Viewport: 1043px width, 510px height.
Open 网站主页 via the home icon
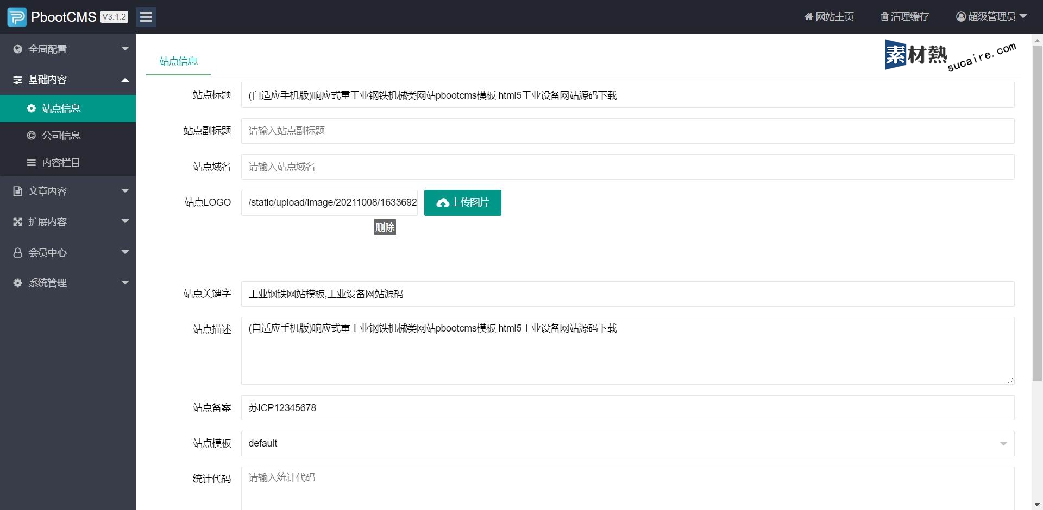point(808,17)
